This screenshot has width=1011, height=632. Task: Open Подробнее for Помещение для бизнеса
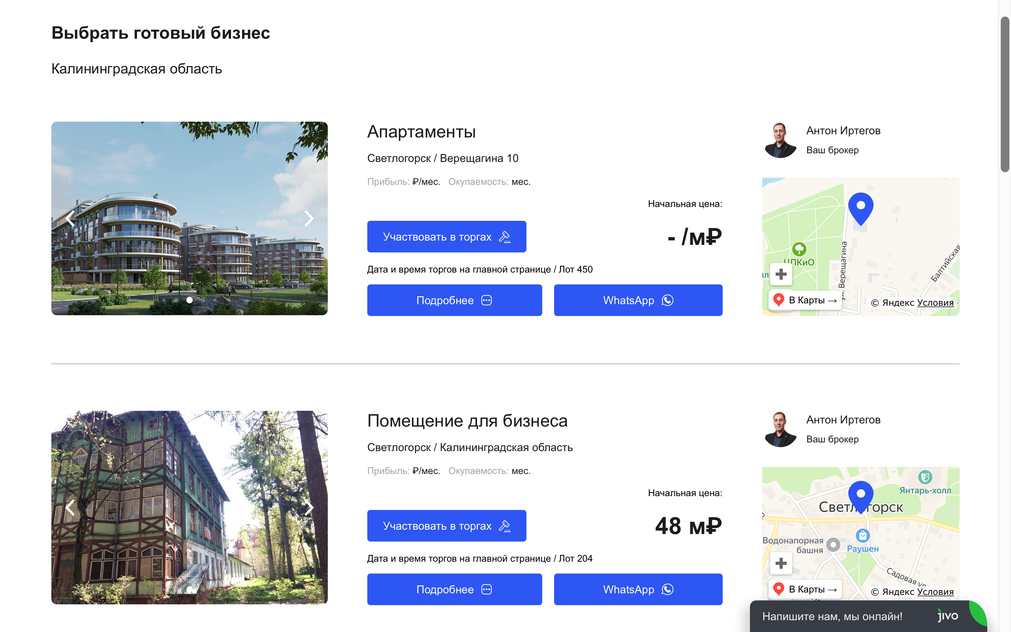click(455, 589)
